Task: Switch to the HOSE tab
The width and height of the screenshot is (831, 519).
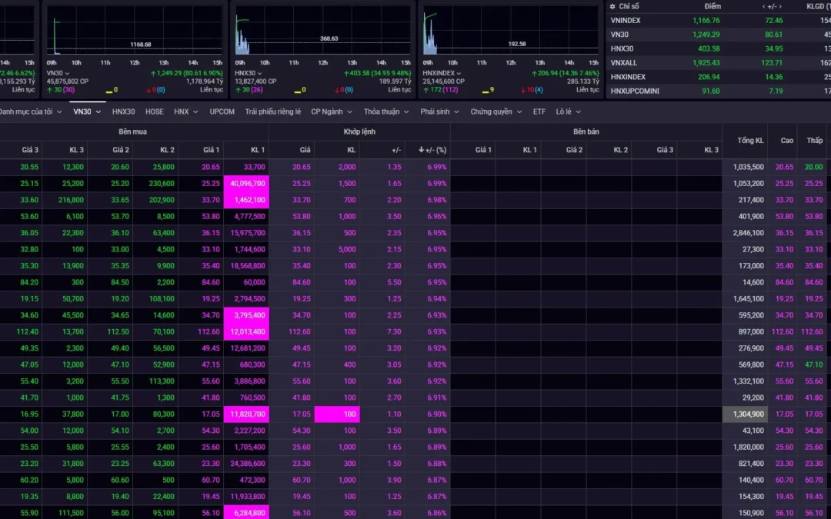Action: click(x=155, y=111)
